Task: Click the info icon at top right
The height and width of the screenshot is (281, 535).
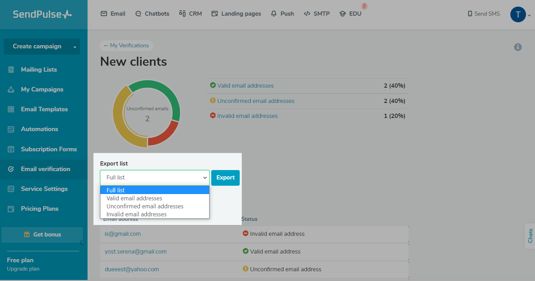Action: [x=518, y=47]
